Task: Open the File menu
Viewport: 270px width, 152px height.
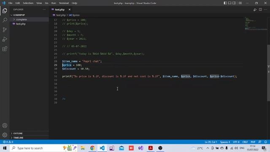Action: click(10, 3)
